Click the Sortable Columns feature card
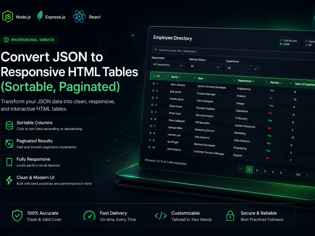Image resolution: width=315 pixels, height=236 pixels. pos(48,126)
